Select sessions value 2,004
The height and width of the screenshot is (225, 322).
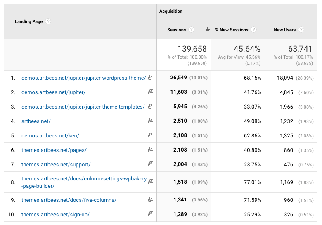pos(180,164)
